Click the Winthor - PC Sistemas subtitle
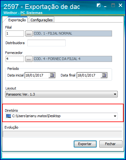This screenshot has width=126, height=160. click(23, 13)
